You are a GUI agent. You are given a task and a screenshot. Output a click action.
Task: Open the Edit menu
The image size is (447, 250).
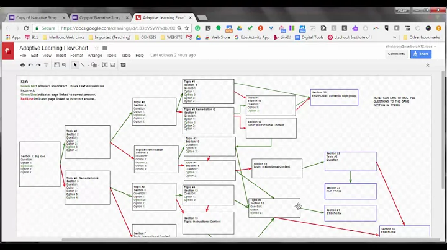[x=35, y=56]
